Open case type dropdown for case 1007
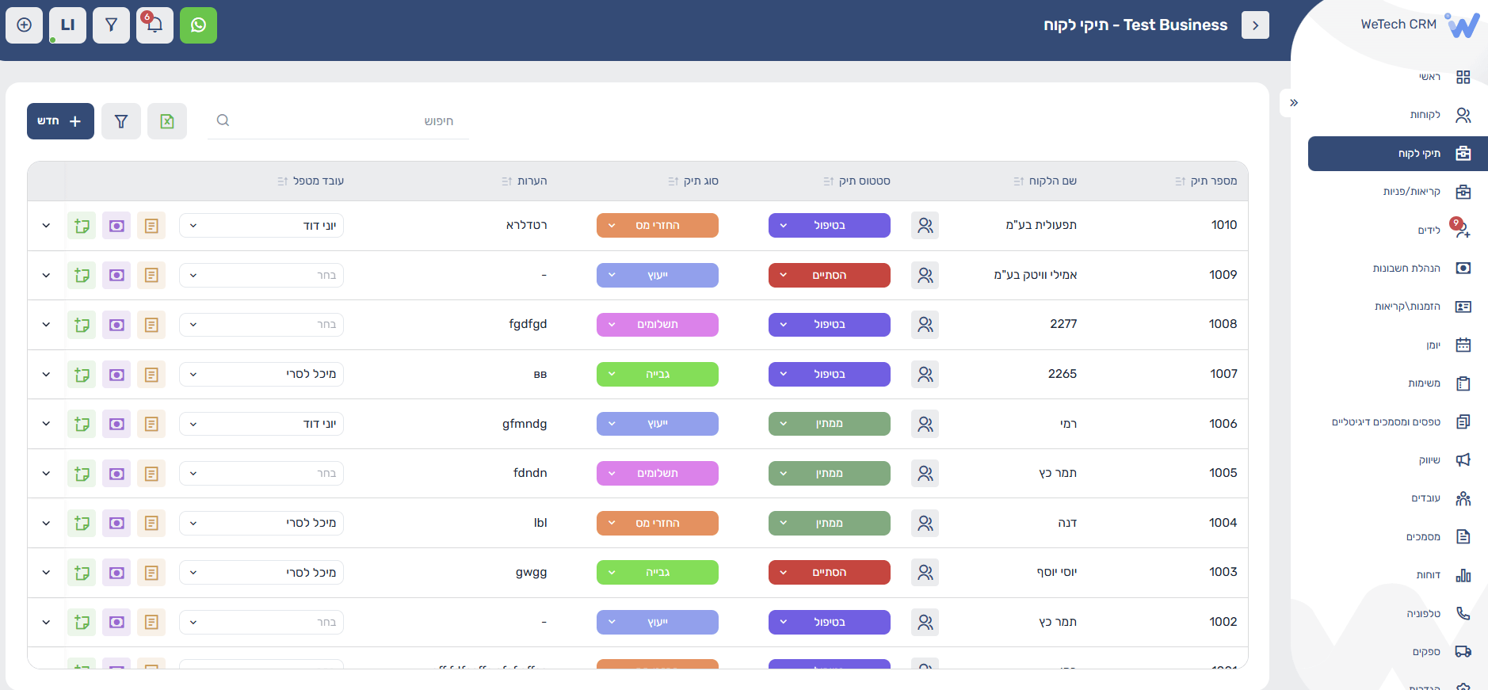This screenshot has height=690, width=1488. point(657,375)
